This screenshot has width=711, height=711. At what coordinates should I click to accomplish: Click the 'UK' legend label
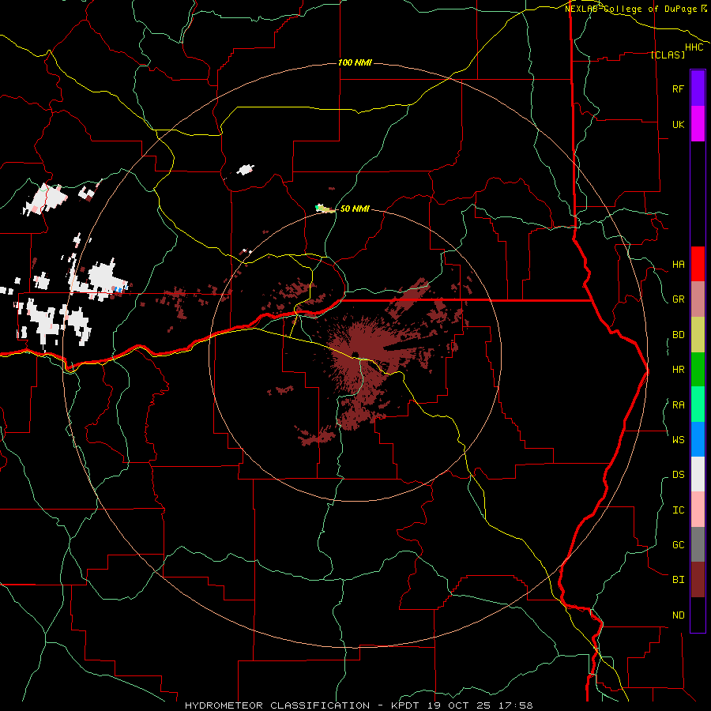(x=678, y=124)
